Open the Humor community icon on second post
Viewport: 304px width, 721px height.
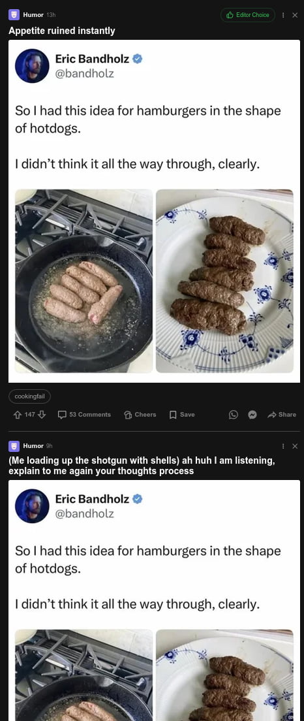pyautogui.click(x=14, y=446)
